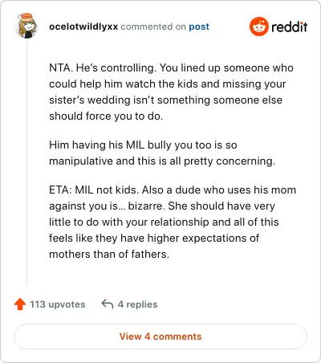321x363 pixels.
Task: Click the orange upvote arrow icon
Action: tap(20, 304)
